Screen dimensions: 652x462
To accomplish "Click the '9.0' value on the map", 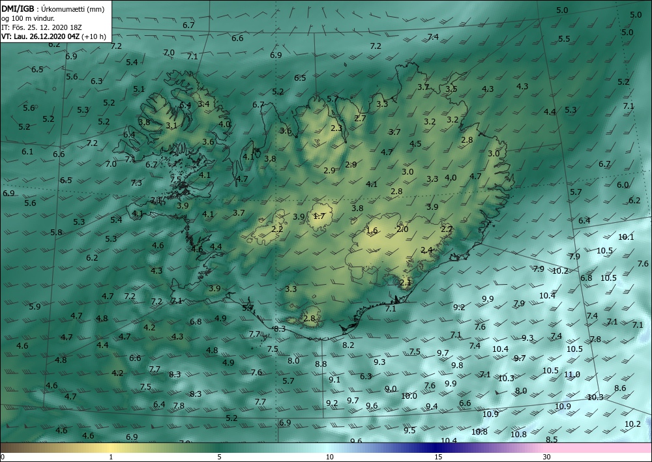I will 391,389.
